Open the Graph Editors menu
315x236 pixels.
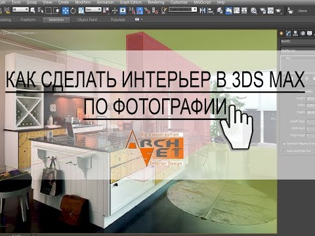coord(131,3)
